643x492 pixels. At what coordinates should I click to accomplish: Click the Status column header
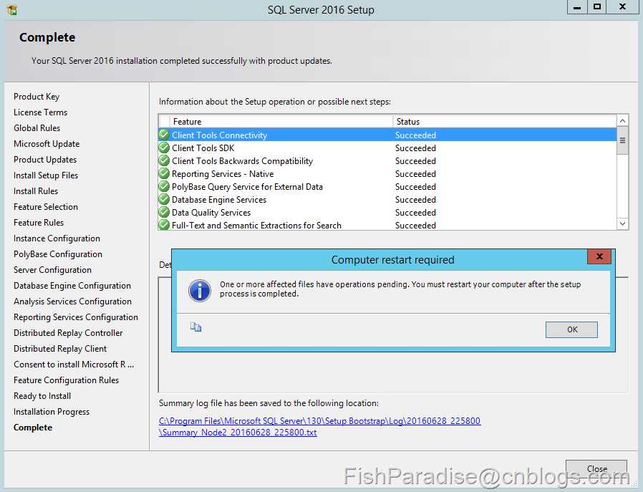click(x=504, y=121)
